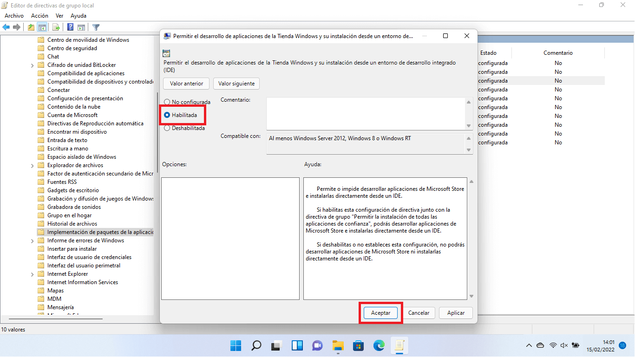Click the folder icon beside MDM
The height and width of the screenshot is (357, 635).
[x=41, y=299]
